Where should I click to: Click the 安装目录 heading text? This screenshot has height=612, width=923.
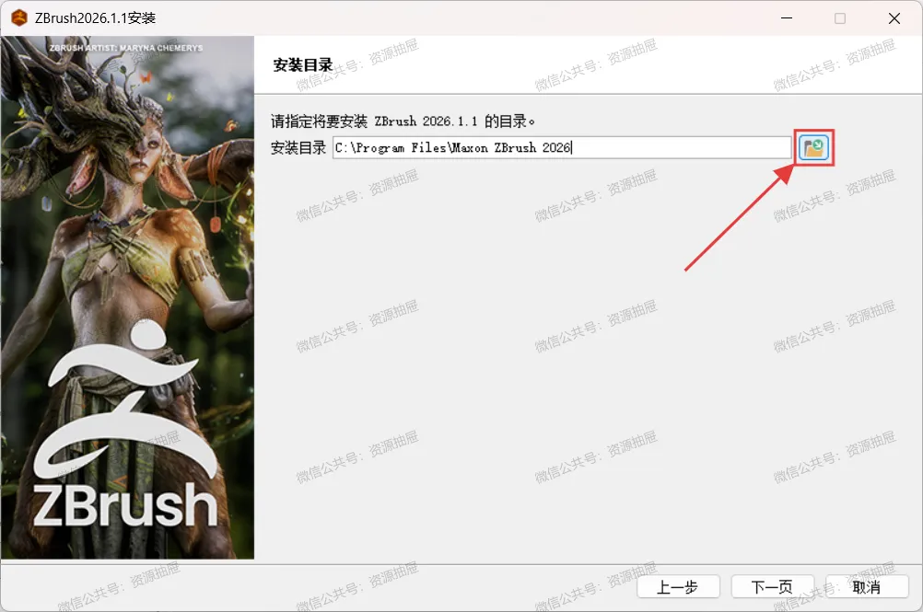pos(303,65)
